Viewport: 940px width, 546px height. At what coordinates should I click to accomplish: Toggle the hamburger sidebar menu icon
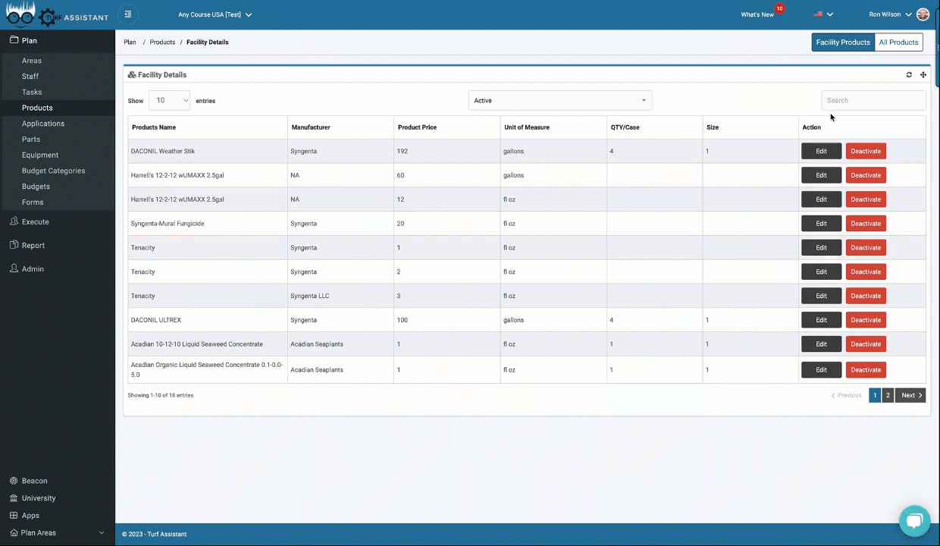[128, 14]
